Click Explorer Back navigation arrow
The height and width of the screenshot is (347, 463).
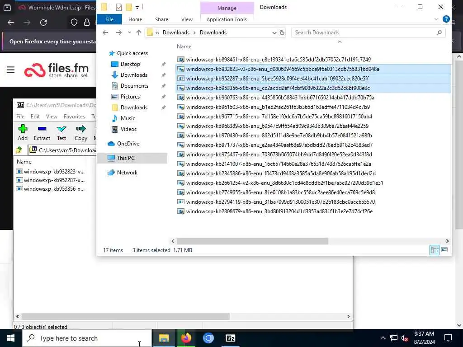[105, 33]
